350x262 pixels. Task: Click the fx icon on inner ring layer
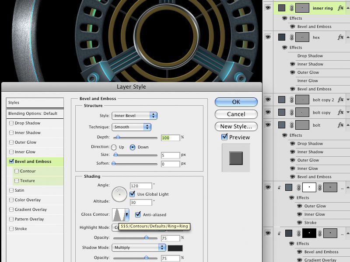[x=341, y=8]
